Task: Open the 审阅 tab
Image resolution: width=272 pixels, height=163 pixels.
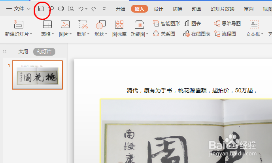Action: (x=249, y=9)
